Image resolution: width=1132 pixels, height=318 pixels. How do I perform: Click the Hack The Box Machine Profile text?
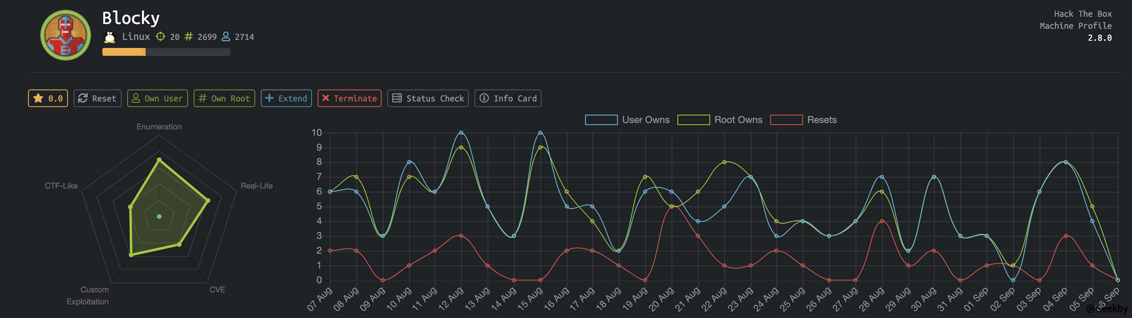[x=1076, y=20]
